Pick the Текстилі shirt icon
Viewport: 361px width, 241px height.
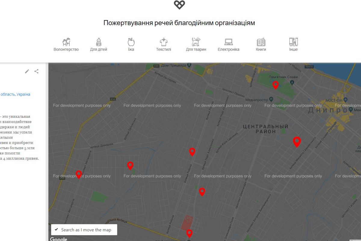pos(163,42)
